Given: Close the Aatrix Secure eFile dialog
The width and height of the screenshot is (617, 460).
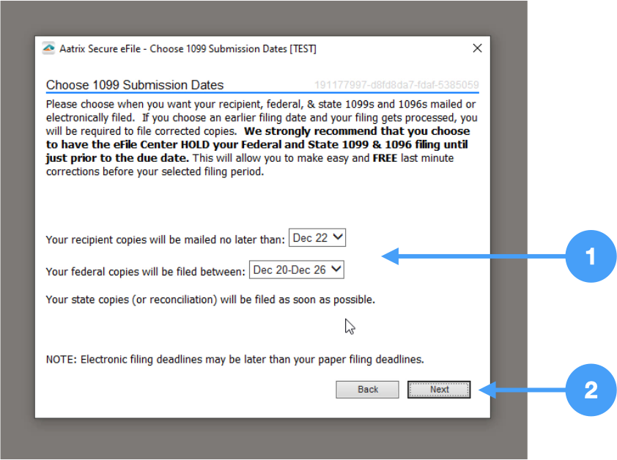Looking at the screenshot, I should click(477, 48).
